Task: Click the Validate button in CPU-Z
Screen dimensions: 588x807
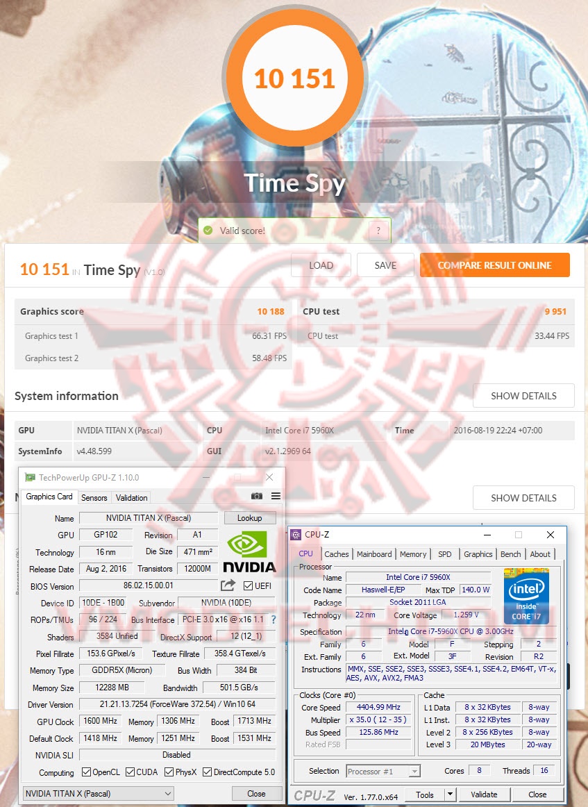Action: [484, 794]
